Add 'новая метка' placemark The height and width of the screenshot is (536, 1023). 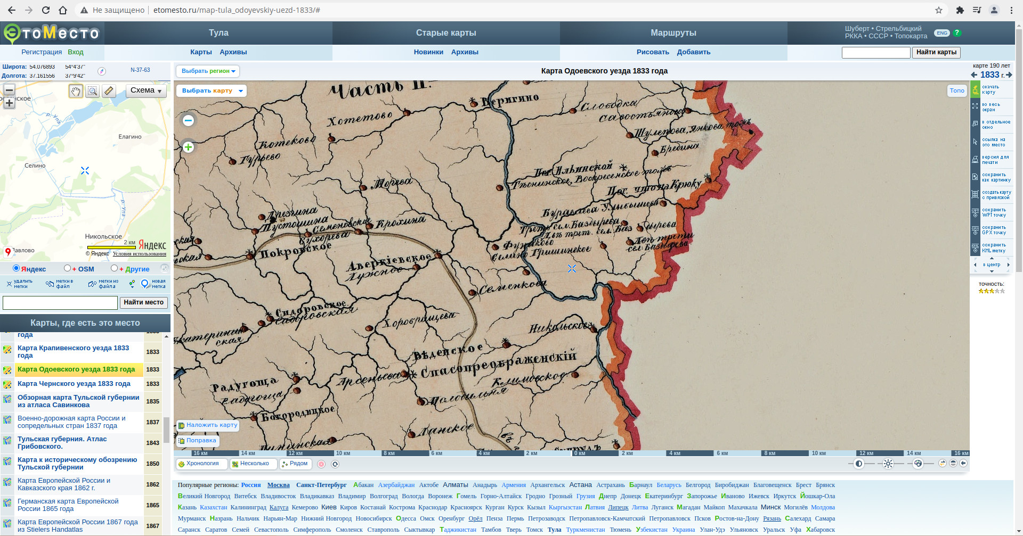(153, 284)
